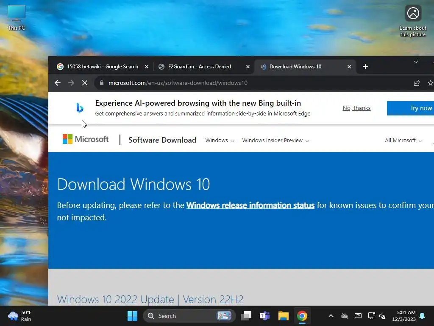
Task: Open the Windows Start menu
Action: coord(132,316)
